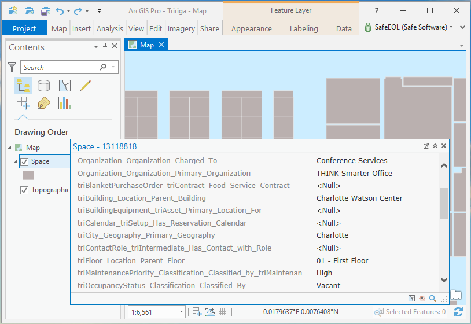The height and width of the screenshot is (324, 471).
Task: Collapse the Map tree node
Action: (9, 148)
